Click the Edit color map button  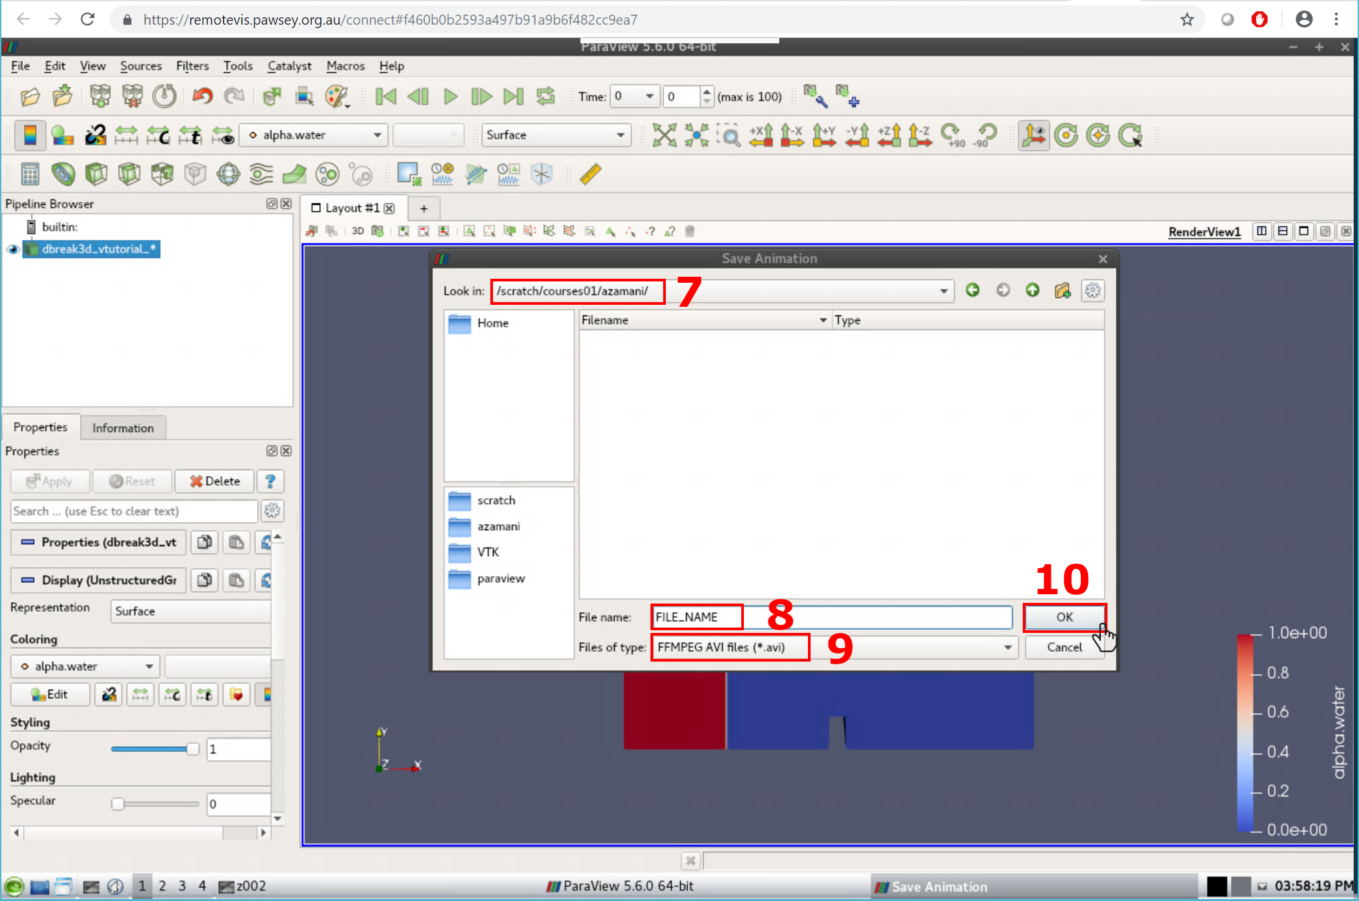point(50,694)
